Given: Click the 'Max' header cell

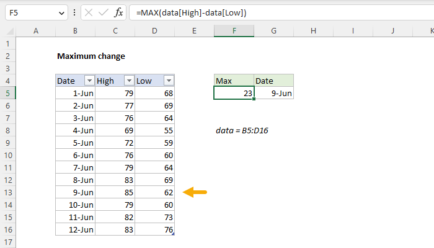Looking at the screenshot, I should point(234,81).
